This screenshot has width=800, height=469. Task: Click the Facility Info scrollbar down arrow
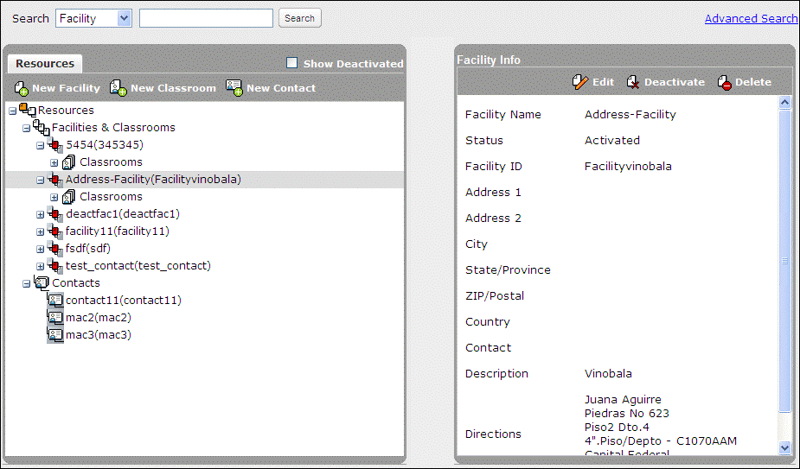click(x=784, y=447)
